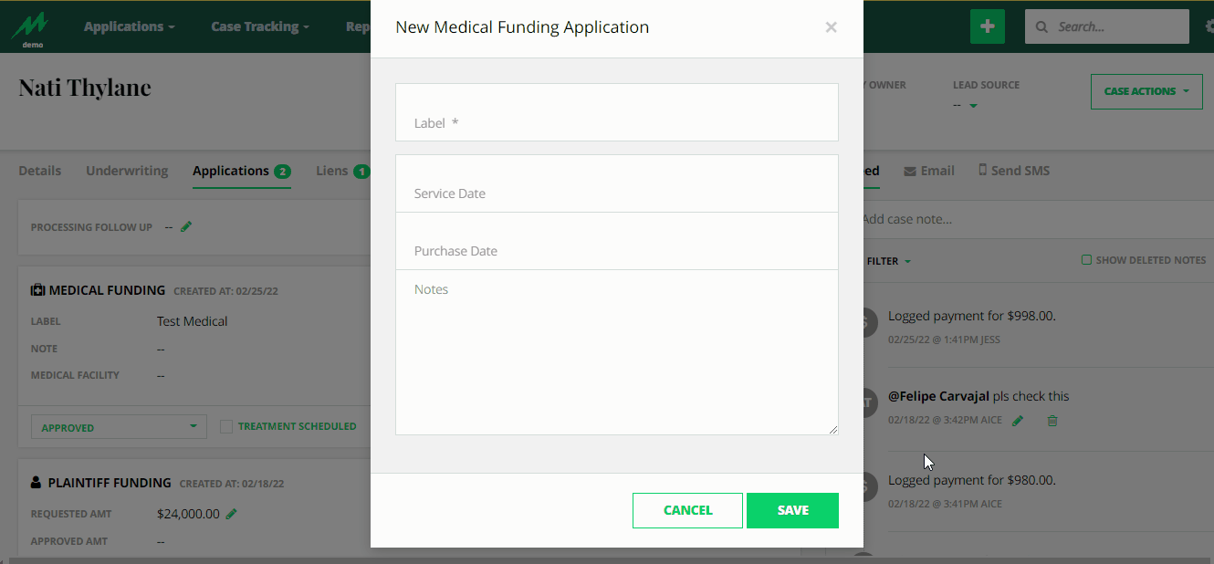Click the Save button
The height and width of the screenshot is (564, 1214).
792,510
